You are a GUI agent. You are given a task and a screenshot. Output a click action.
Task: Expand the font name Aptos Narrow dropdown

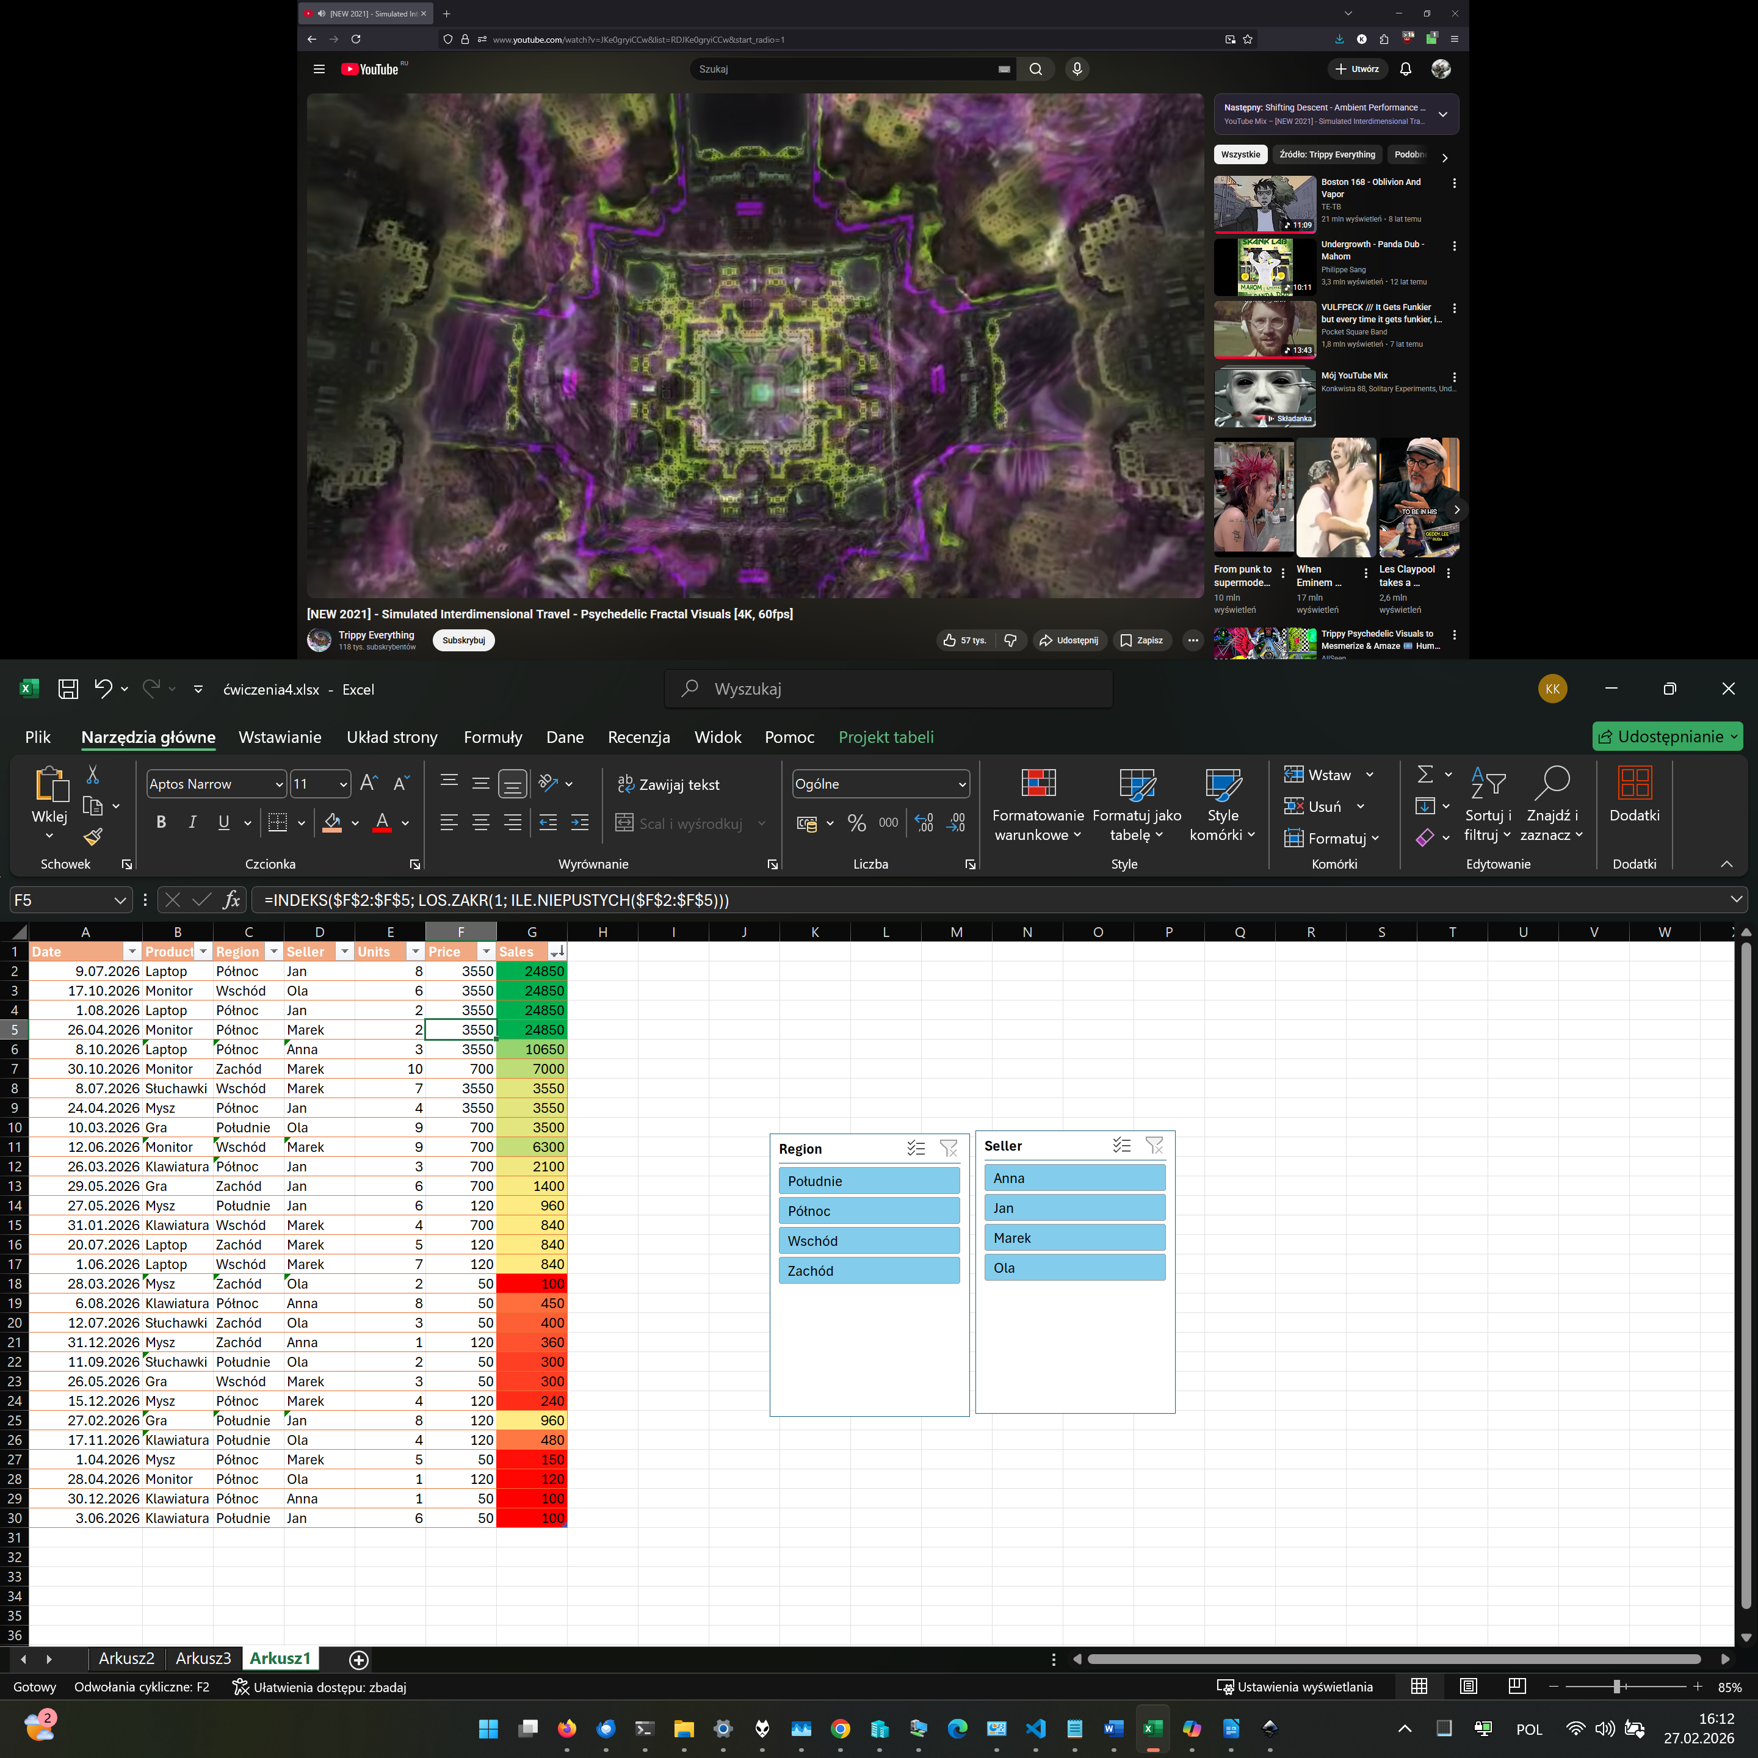[x=278, y=784]
